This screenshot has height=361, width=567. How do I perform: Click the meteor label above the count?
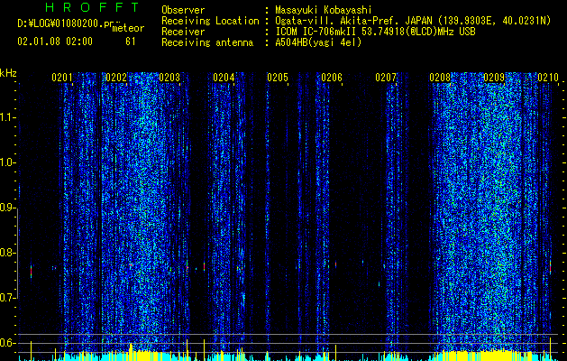tap(128, 28)
